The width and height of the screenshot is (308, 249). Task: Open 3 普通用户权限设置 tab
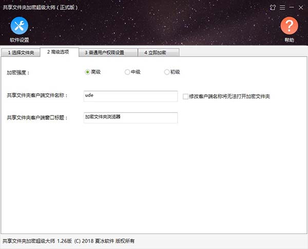(x=108, y=52)
